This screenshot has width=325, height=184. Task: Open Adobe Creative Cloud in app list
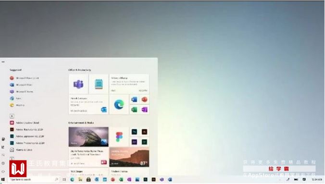25,123
